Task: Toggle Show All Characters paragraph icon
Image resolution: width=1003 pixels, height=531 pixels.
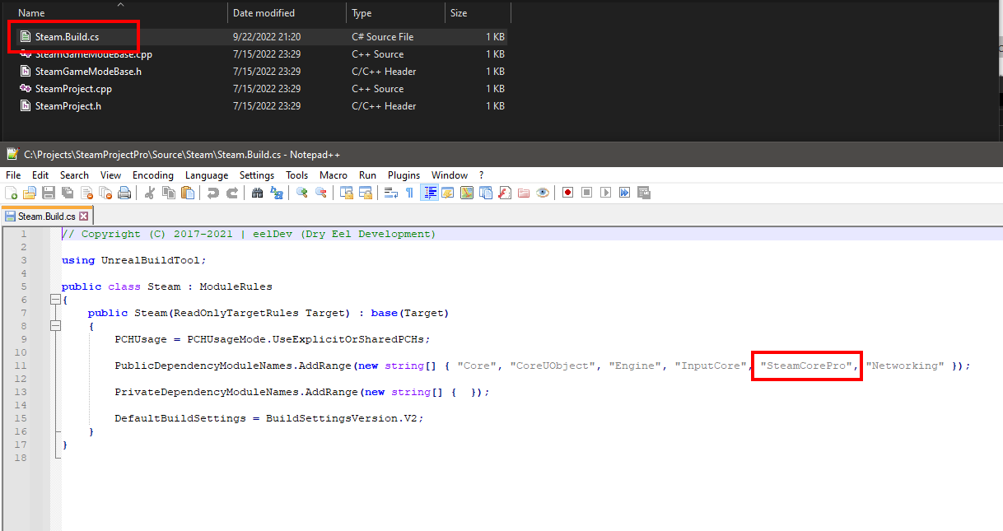Action: coord(410,193)
